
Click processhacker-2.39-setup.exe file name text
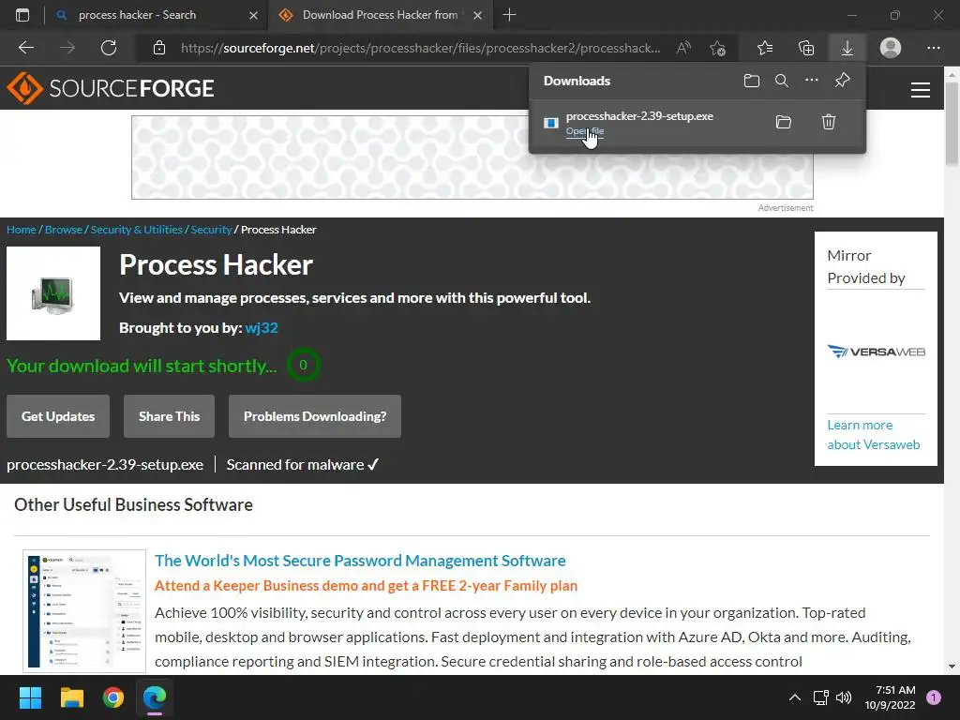(x=105, y=465)
